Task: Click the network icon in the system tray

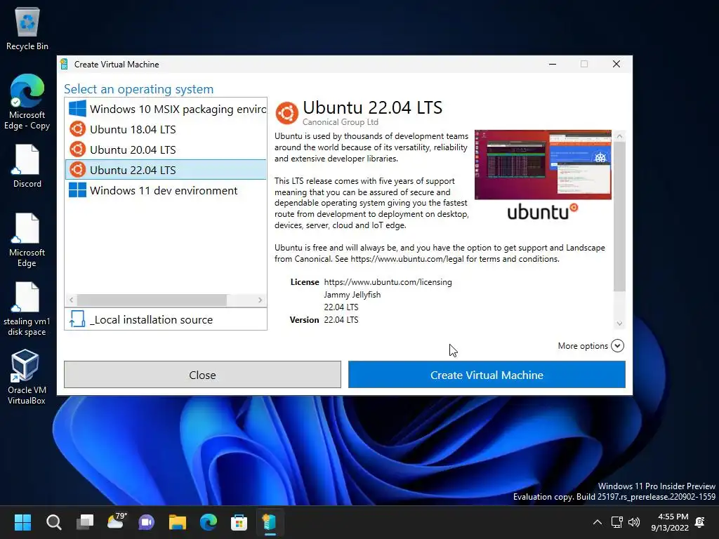Action: [616, 522]
